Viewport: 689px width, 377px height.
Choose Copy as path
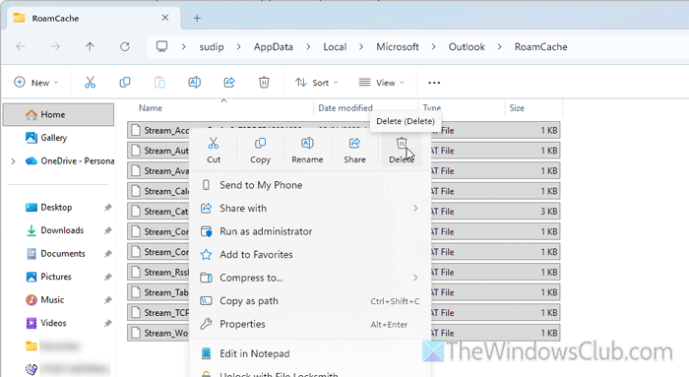[x=309, y=301]
